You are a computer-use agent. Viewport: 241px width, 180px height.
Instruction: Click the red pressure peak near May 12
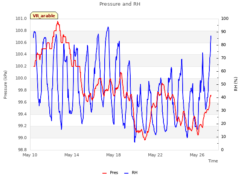point(58,22)
